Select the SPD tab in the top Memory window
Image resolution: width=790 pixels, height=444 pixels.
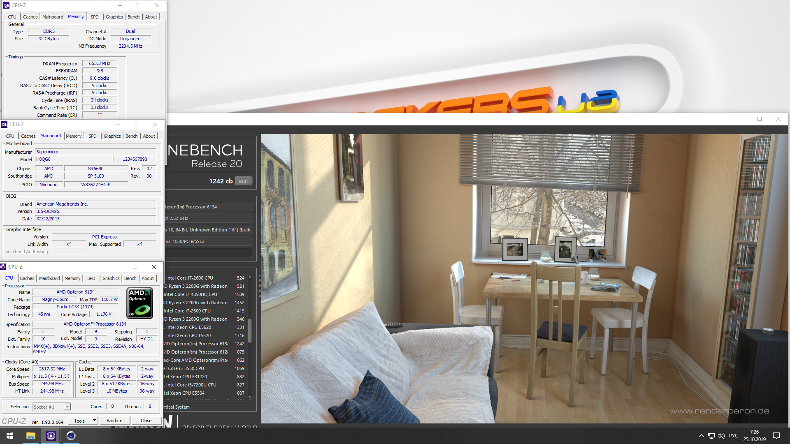point(95,17)
